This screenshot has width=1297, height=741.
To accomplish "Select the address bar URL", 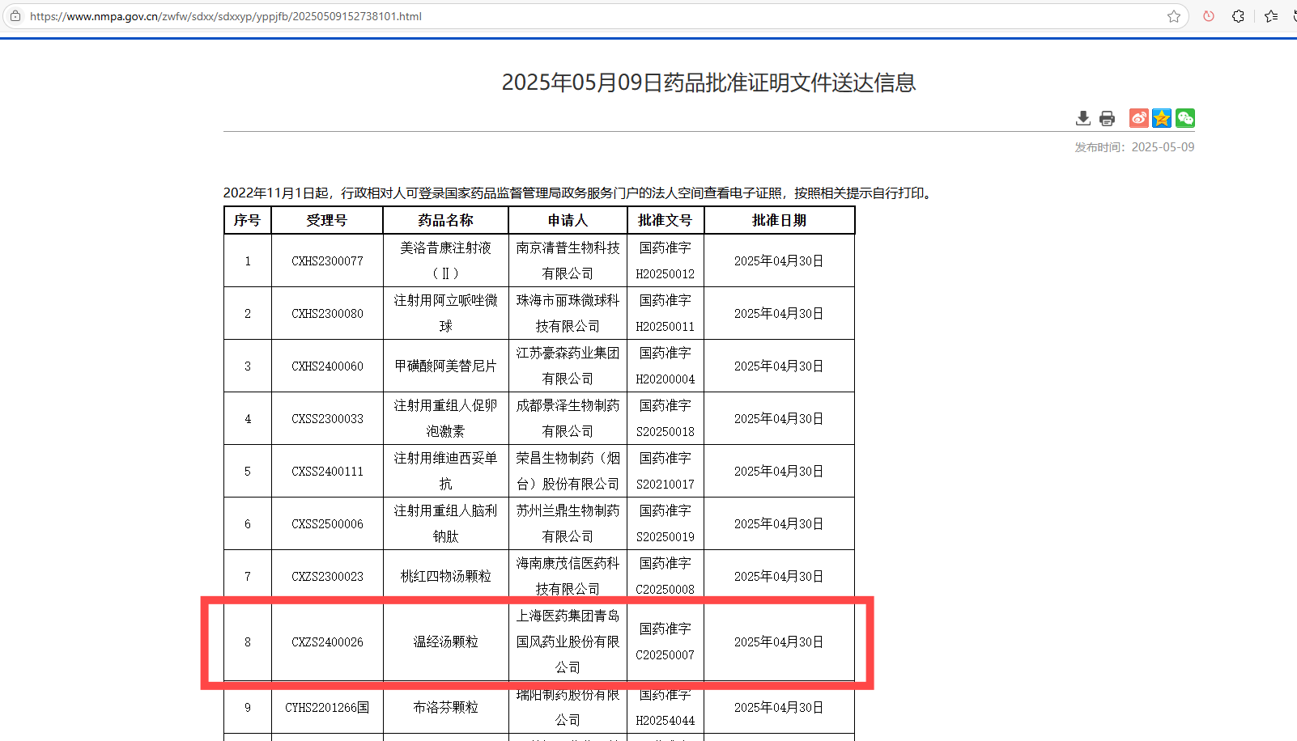I will point(226,15).
